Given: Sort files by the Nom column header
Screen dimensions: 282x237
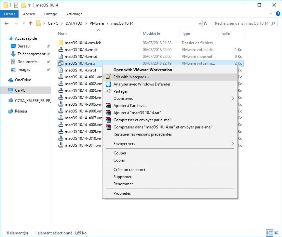Looking at the screenshot, I should point(62,33).
